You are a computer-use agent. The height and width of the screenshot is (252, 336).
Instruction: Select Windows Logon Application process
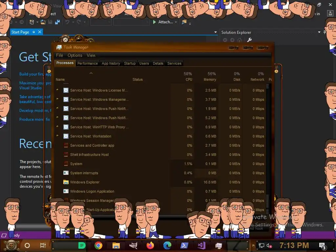tap(160, 191)
